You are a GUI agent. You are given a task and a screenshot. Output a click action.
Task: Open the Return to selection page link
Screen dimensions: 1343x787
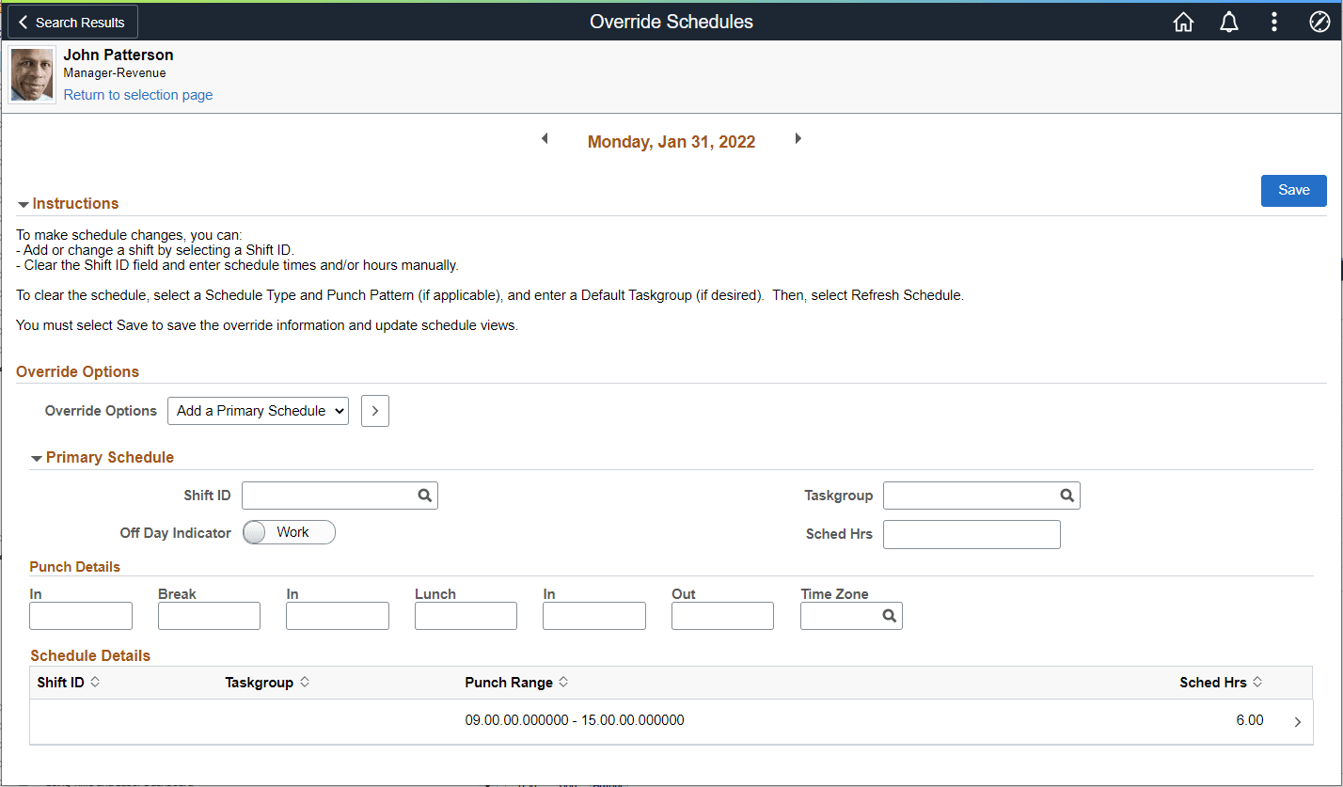pyautogui.click(x=137, y=94)
